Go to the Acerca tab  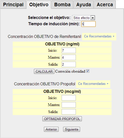pyautogui.click(x=105, y=5)
